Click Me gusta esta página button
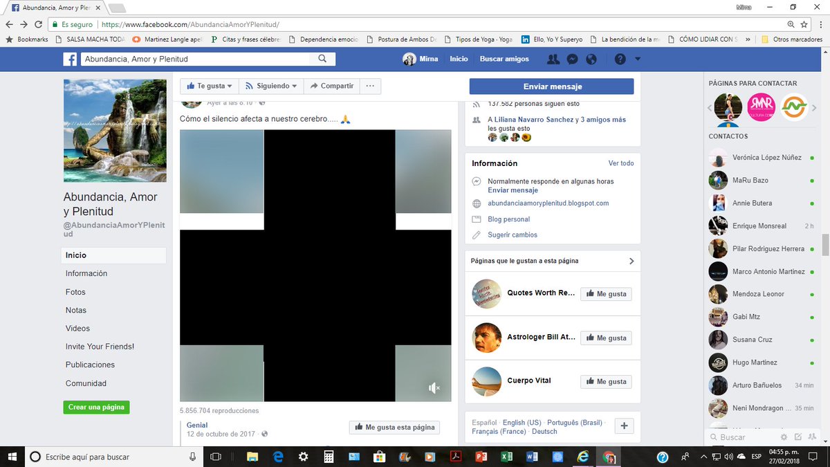Viewport: 830px width, 467px height. (x=394, y=427)
